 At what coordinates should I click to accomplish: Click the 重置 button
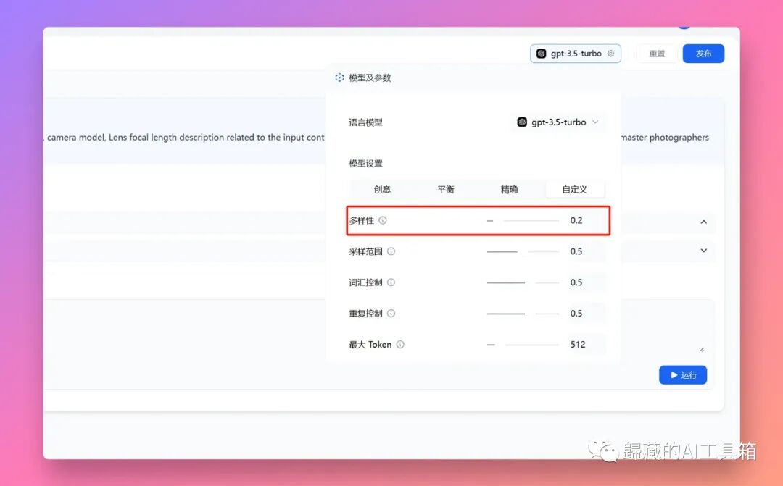[657, 54]
